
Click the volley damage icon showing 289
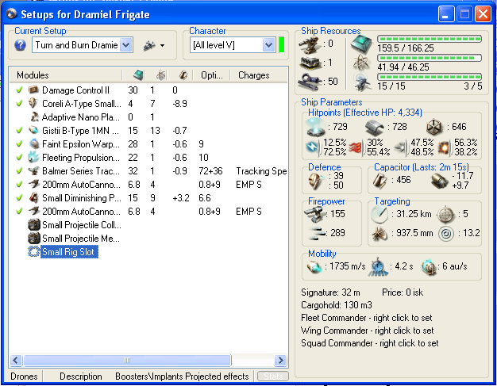pyautogui.click(x=317, y=233)
